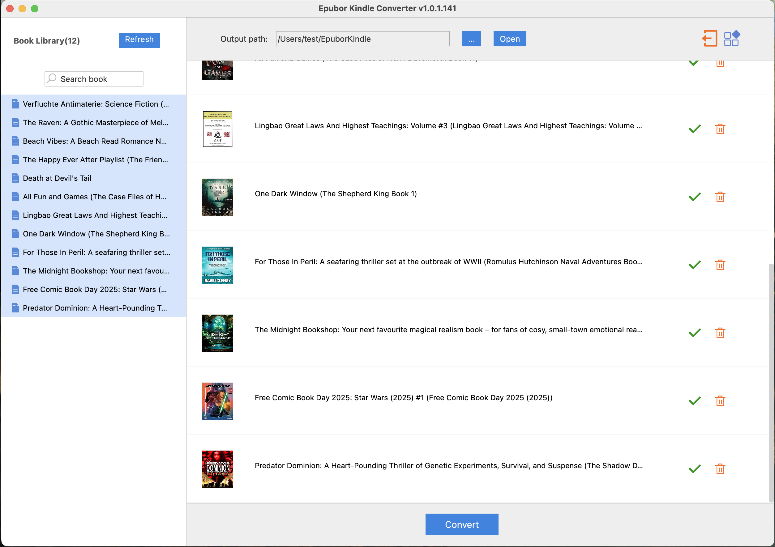The image size is (775, 547).
Task: Click the vertical scrollbar of book list
Action: pos(771,384)
